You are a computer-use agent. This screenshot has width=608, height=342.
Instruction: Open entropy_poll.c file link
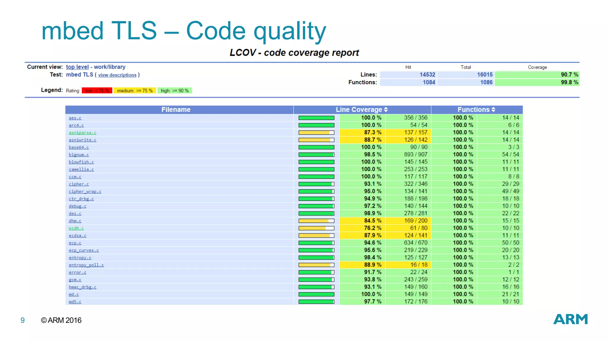click(x=86, y=265)
